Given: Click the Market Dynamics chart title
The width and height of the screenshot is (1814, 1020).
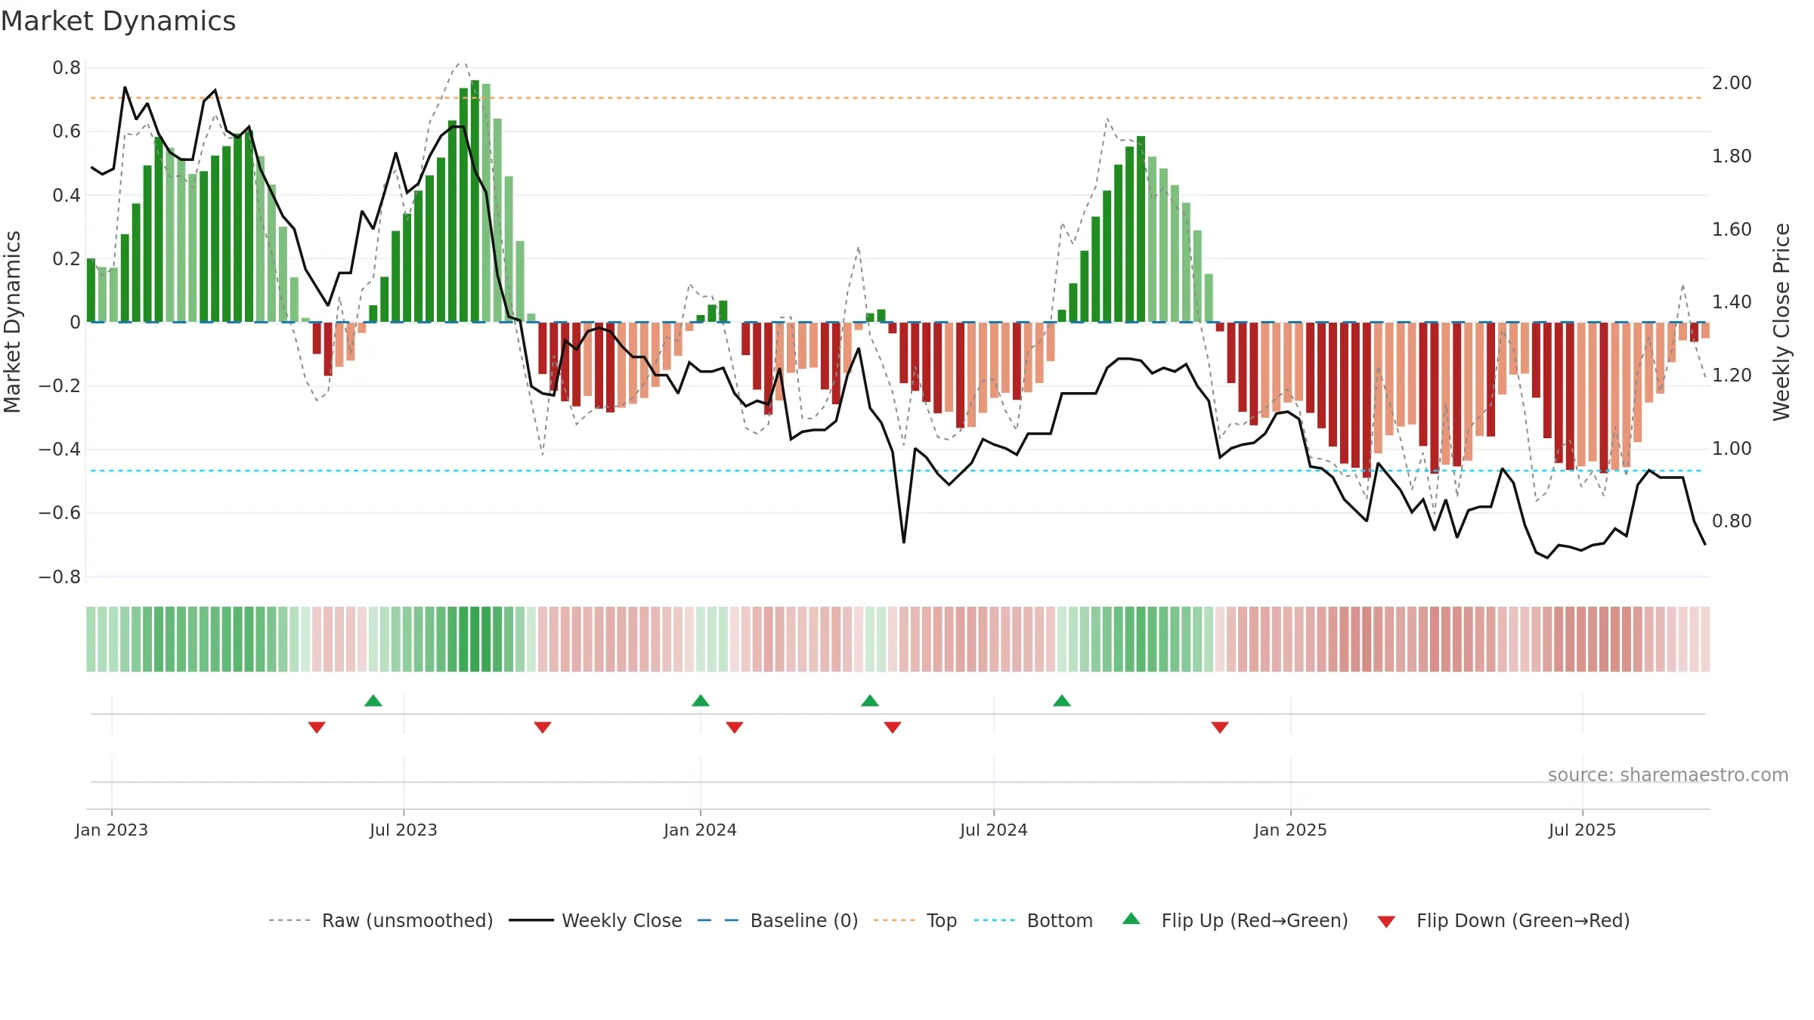Looking at the screenshot, I should point(119,21).
